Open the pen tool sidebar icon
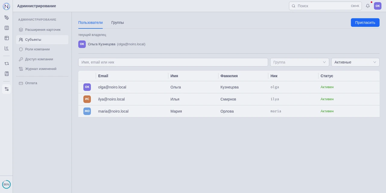This screenshot has width=386, height=193. 6,17
